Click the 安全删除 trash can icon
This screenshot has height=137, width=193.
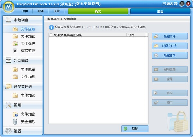[15, 122]
